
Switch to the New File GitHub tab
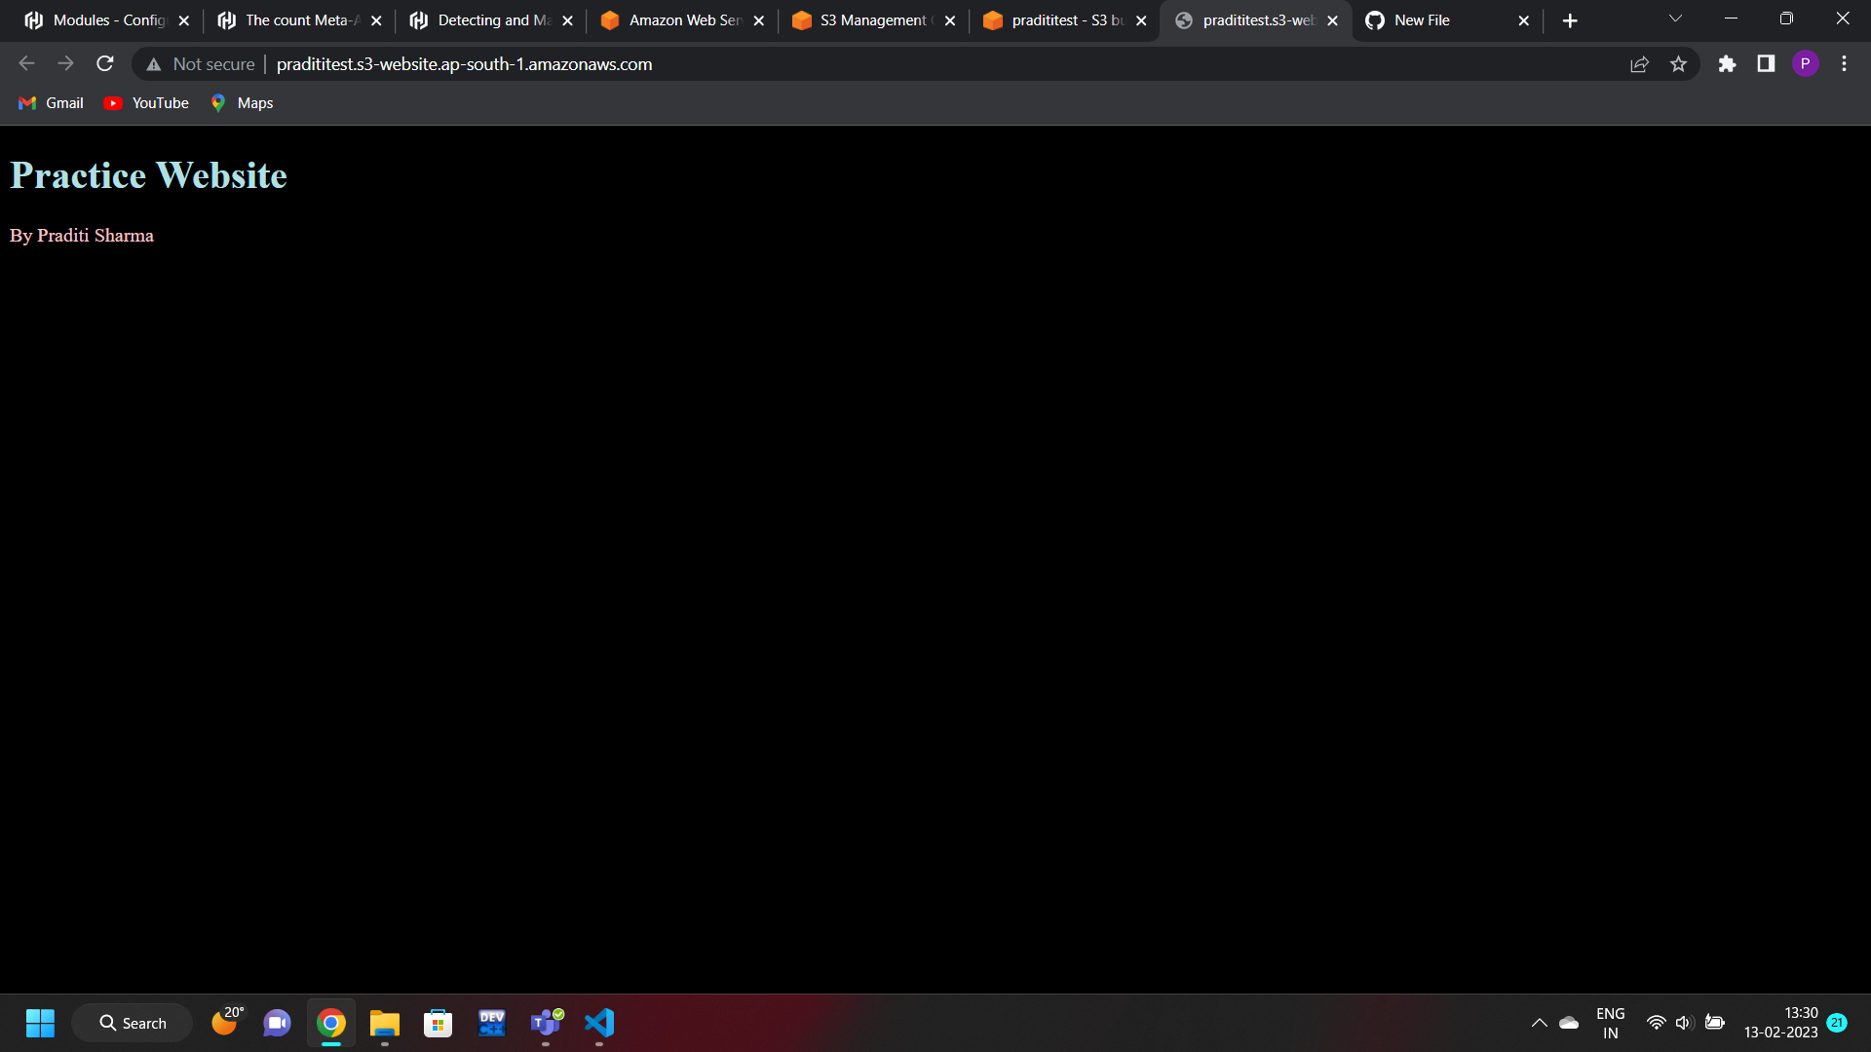tap(1432, 20)
